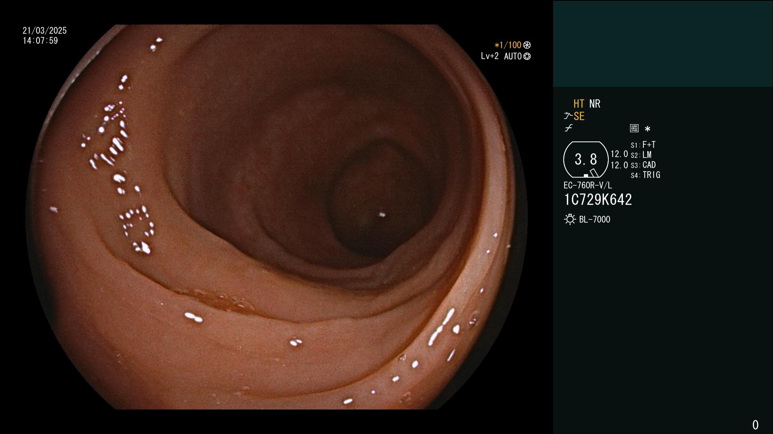Image resolution: width=773 pixels, height=434 pixels.
Task: Click the 3.8 channel diameter value
Action: (x=586, y=160)
